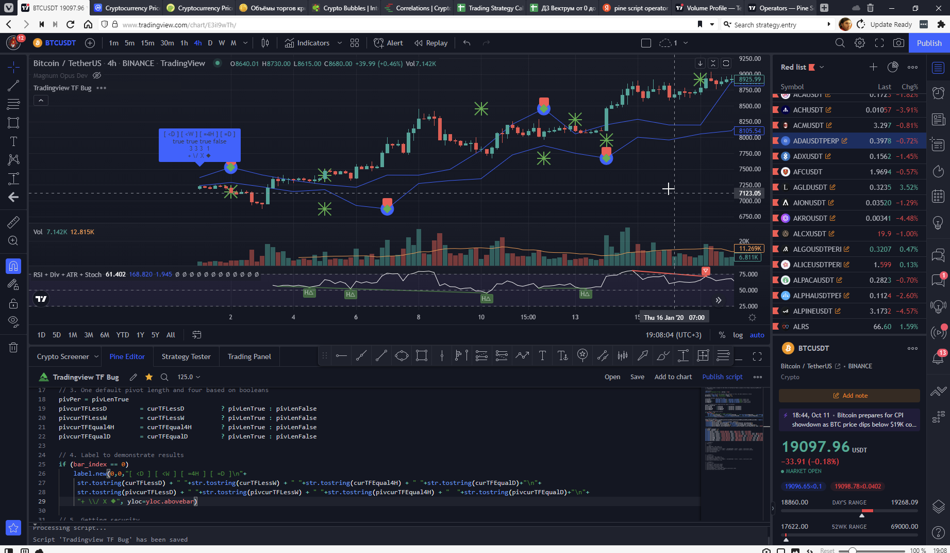The width and height of the screenshot is (950, 553).
Task: Toggle visibility of Magnum Opus Dev indicator
Action: (97, 75)
